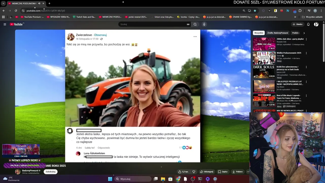Dislike the video with thumbs-down
The height and width of the screenshot is (183, 325).
pos(194,172)
